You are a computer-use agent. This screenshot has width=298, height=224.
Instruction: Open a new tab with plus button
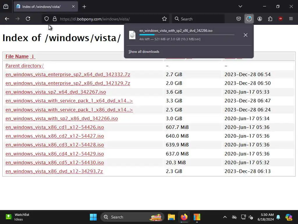click(84, 7)
